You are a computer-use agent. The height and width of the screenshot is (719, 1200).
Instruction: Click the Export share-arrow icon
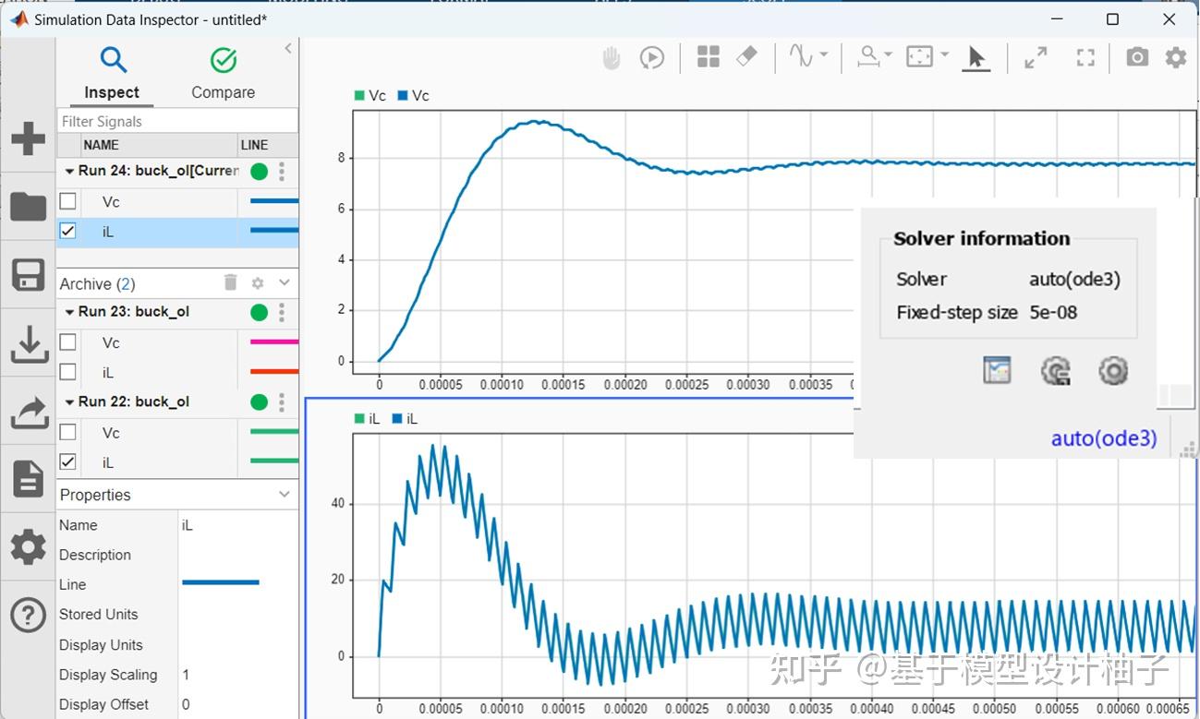pyautogui.click(x=28, y=412)
